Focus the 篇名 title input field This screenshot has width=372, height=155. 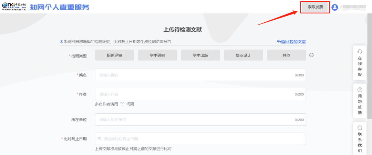point(200,75)
